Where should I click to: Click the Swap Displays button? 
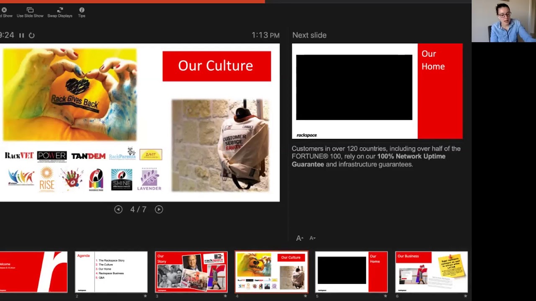click(x=60, y=12)
